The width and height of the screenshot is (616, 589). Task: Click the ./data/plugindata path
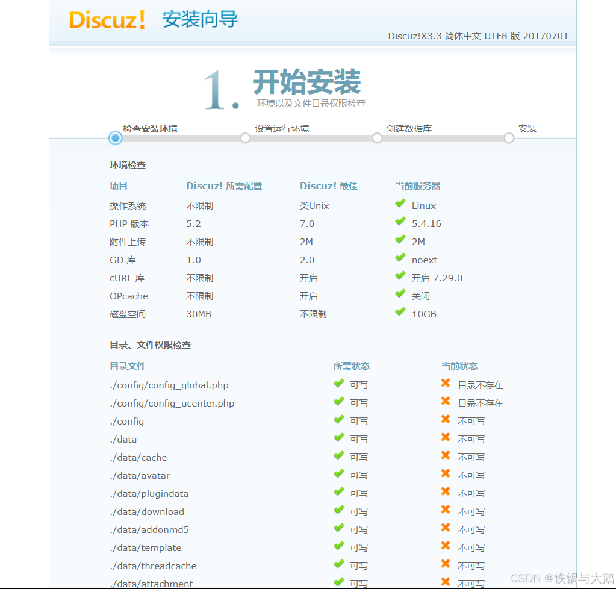[x=149, y=494]
